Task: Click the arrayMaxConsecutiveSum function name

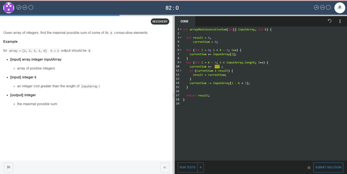Action: pos(208,29)
